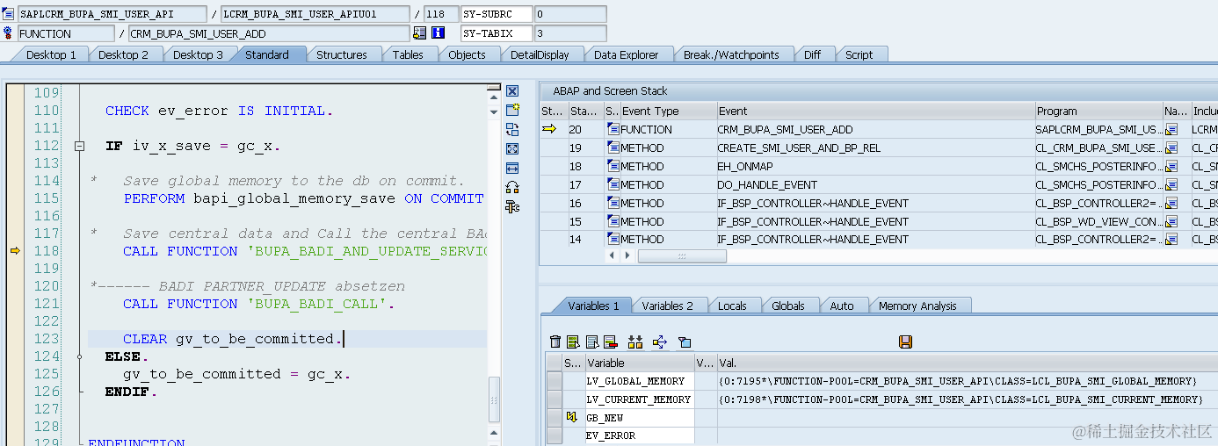1218x446 pixels.
Task: Click the blue information icon in header
Action: coord(438,33)
